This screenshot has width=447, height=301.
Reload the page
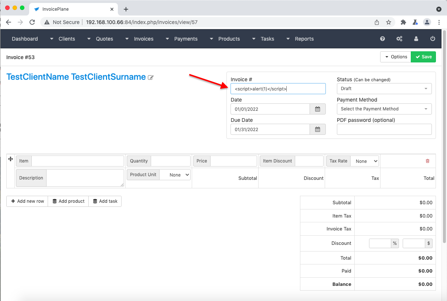(x=32, y=22)
